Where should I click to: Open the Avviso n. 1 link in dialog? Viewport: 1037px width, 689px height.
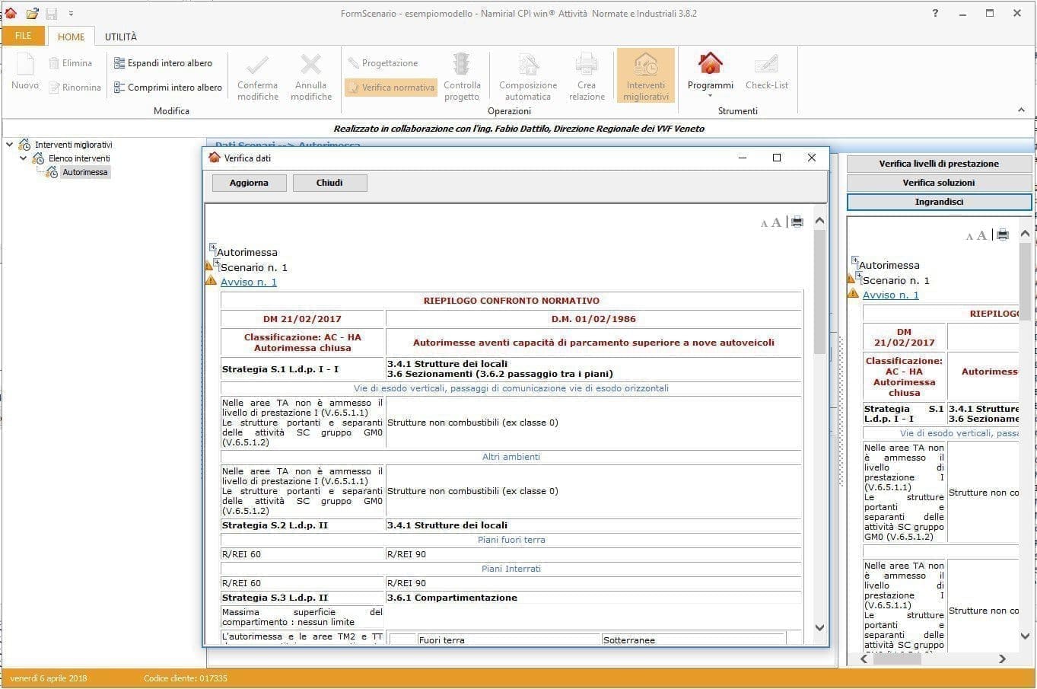click(248, 282)
